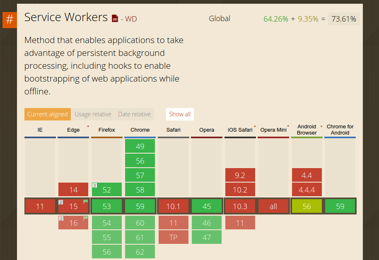Click the green flag on Edge 16
Screen dimensions: 379x260
pos(85,218)
